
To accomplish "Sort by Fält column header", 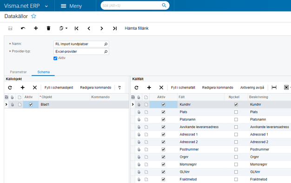I will click(x=201, y=97).
